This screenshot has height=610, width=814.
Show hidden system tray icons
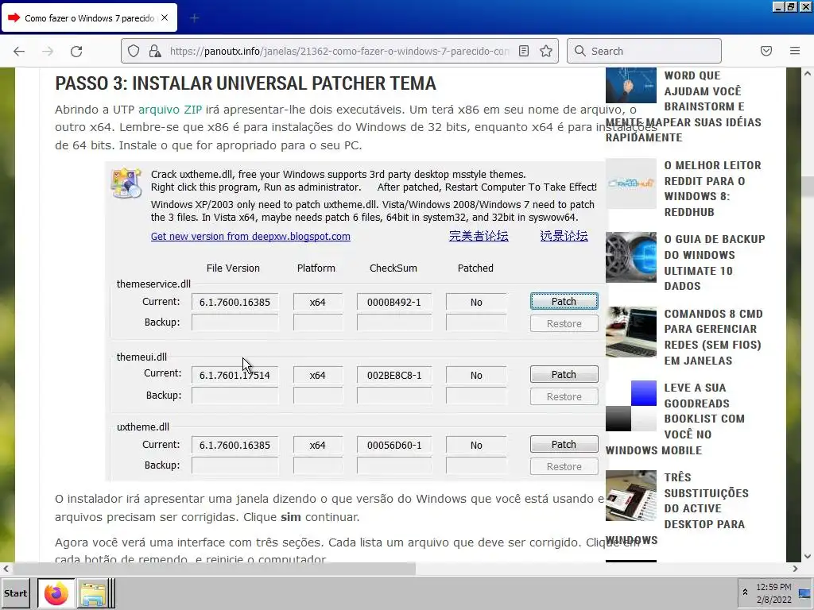[x=745, y=593]
